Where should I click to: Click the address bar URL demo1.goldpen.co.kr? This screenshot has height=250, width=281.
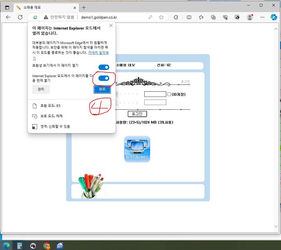click(99, 17)
